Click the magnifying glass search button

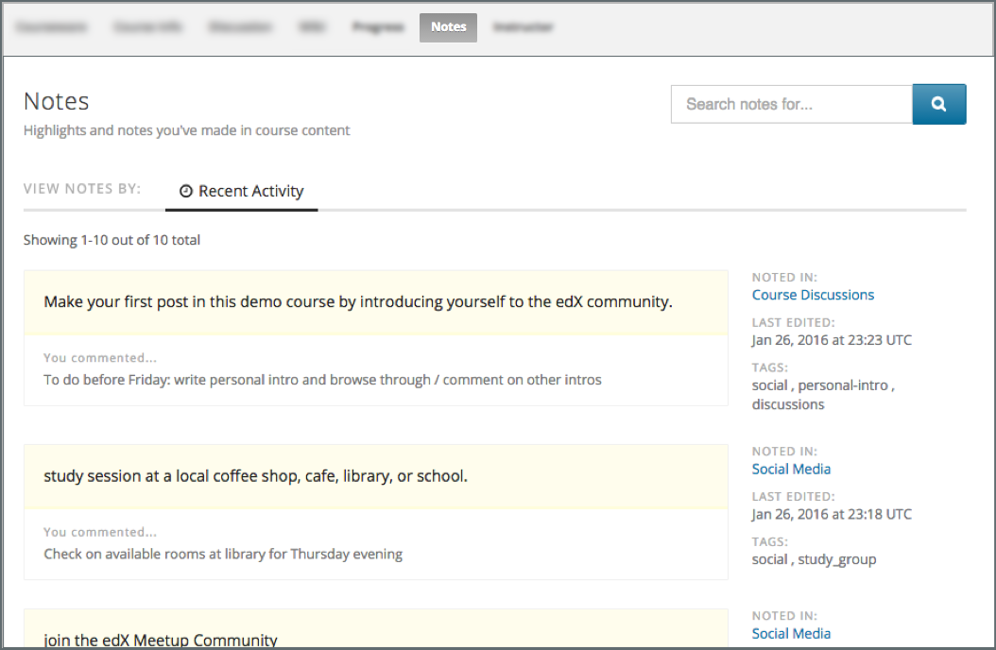click(x=938, y=105)
